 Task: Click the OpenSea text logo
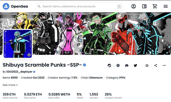pos(19,6)
